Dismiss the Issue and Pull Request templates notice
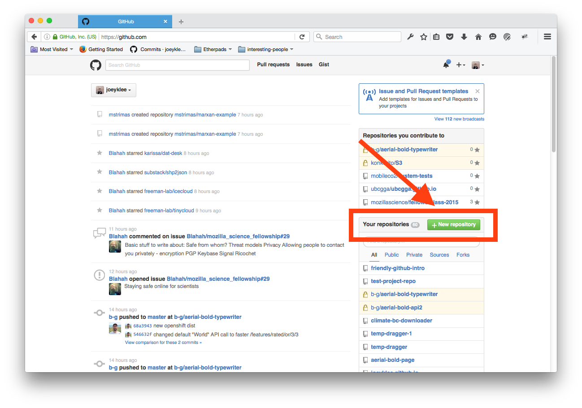 [478, 91]
